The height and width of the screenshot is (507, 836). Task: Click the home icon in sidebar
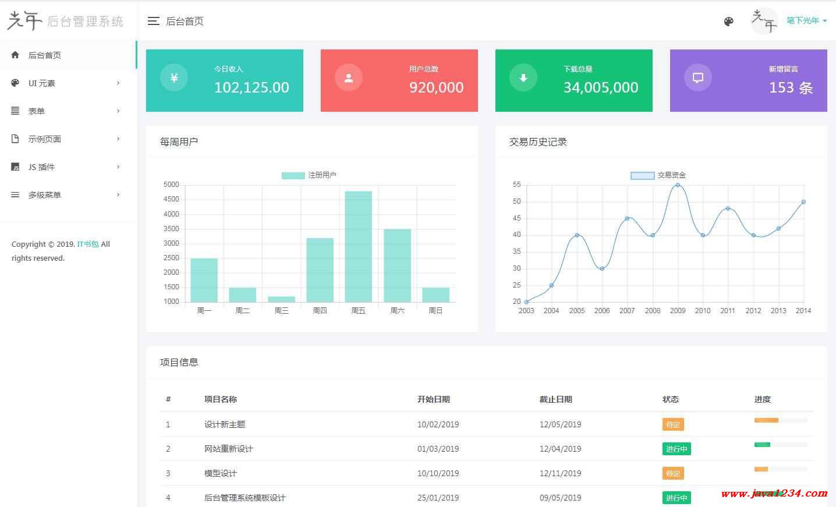(x=15, y=55)
